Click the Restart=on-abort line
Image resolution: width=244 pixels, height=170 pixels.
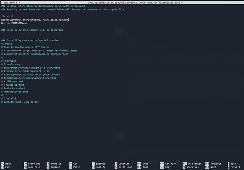coord(13,88)
